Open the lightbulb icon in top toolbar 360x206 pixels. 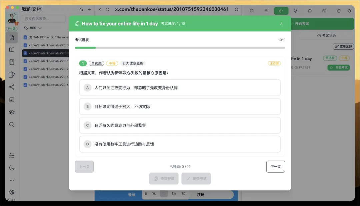tap(295, 11)
